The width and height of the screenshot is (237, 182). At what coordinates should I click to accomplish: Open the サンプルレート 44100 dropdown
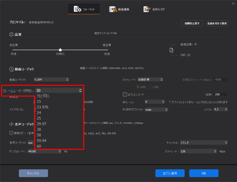coord(44,151)
